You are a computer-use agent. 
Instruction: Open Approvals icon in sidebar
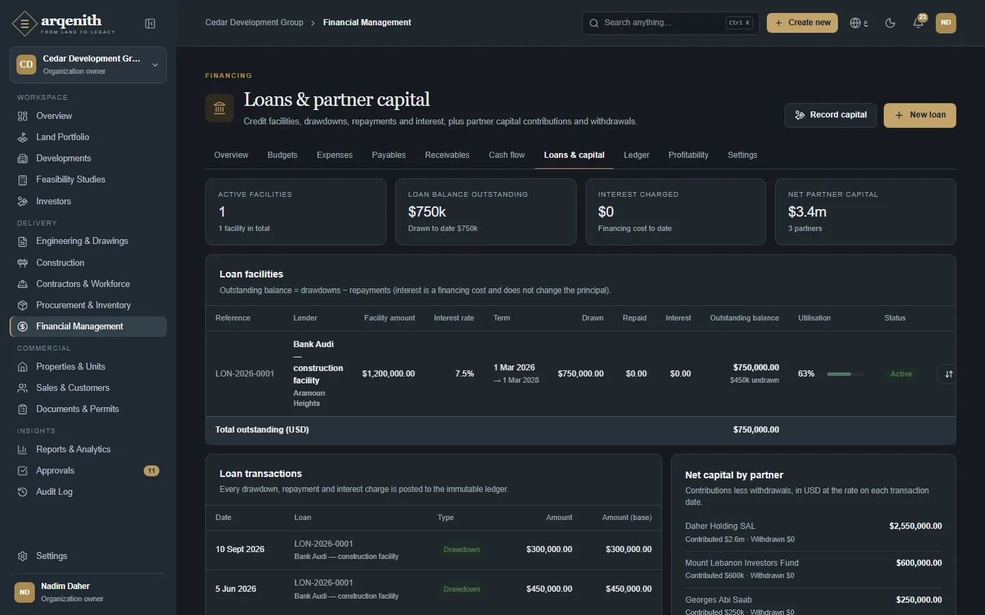pyautogui.click(x=23, y=471)
